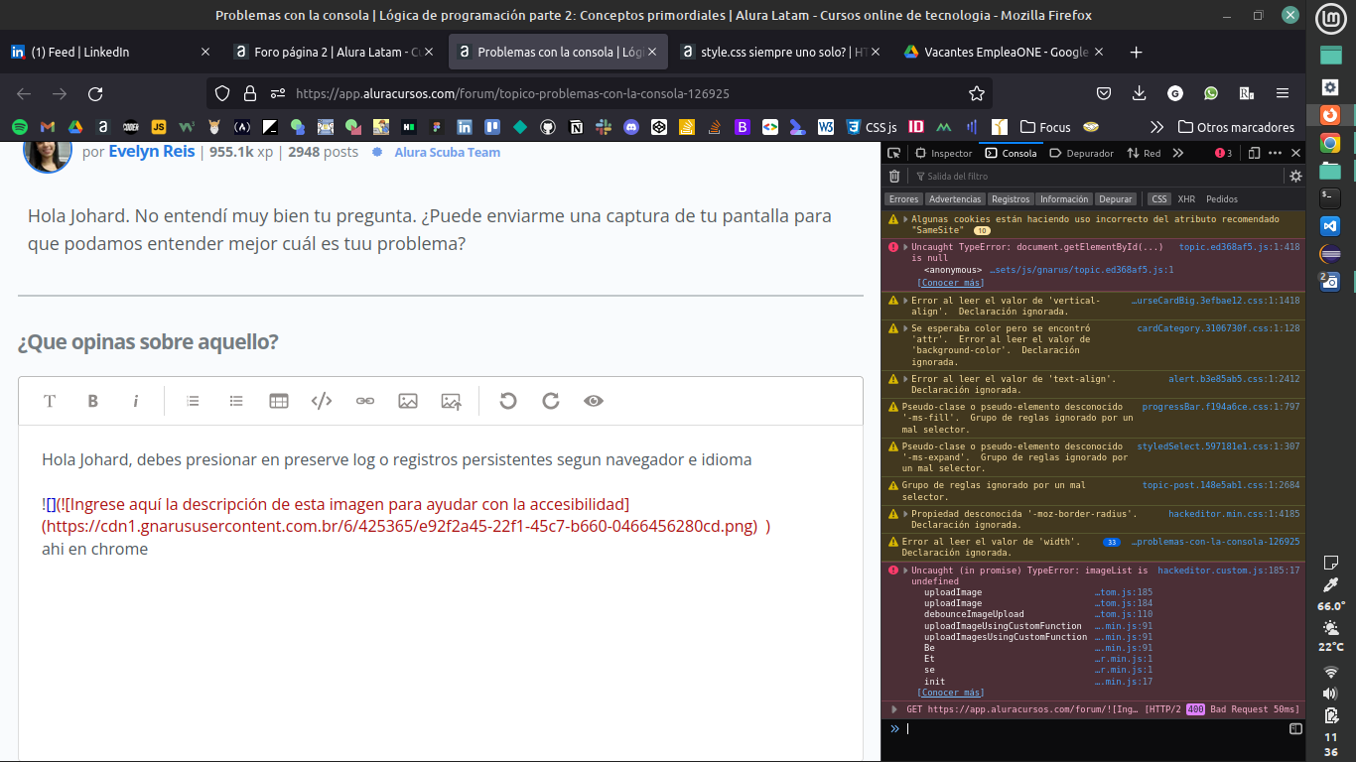This screenshot has height=762, width=1356.
Task: Toggle preview with the eye icon
Action: point(594,401)
